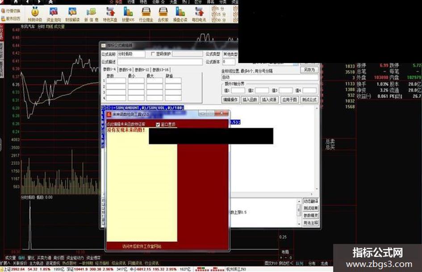
Task: Go to home via house icon
Action: click(x=16, y=2)
